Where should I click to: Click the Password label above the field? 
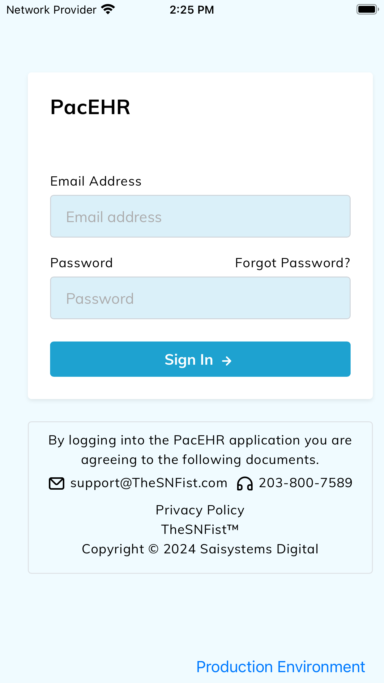click(82, 263)
